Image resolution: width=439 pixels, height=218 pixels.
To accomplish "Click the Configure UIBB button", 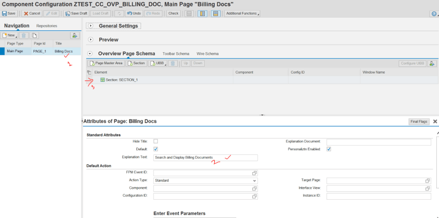I will click(412, 64).
